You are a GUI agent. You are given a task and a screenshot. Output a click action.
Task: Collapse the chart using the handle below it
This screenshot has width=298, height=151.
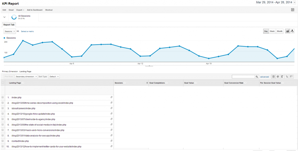[149, 66]
